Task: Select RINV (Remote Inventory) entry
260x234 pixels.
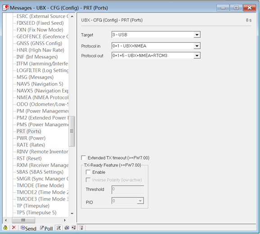Action: pyautogui.click(x=42, y=151)
